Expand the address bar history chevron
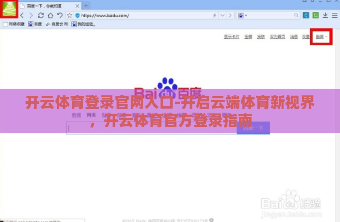 [223, 15]
